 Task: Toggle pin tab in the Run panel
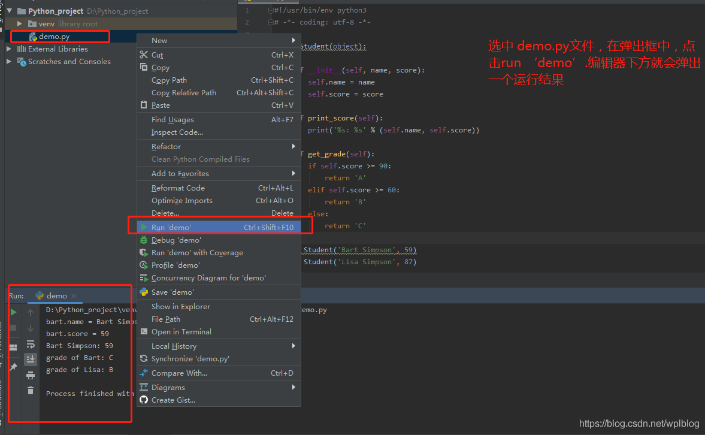[14, 367]
